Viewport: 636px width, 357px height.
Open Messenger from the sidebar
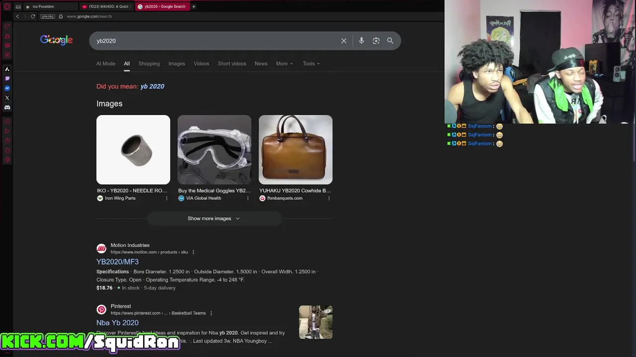coord(7,88)
